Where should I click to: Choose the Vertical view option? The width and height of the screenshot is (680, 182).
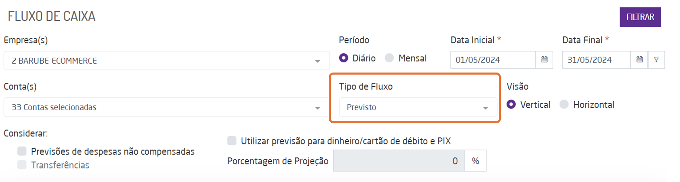point(511,104)
